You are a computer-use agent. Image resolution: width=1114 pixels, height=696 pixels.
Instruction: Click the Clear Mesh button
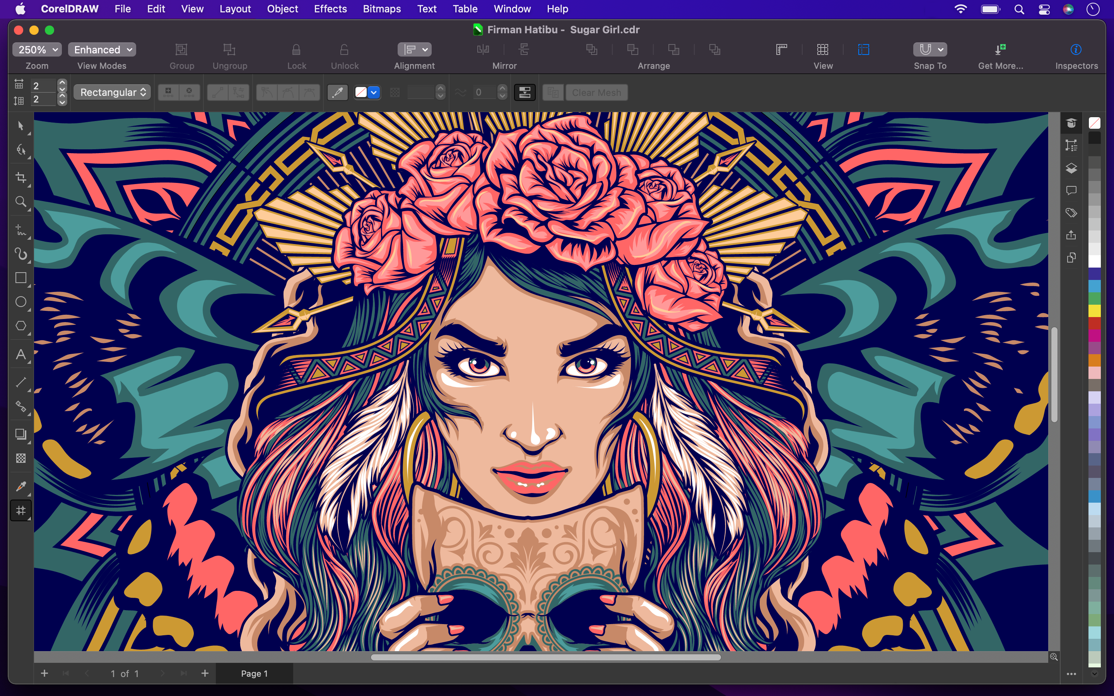(x=597, y=92)
